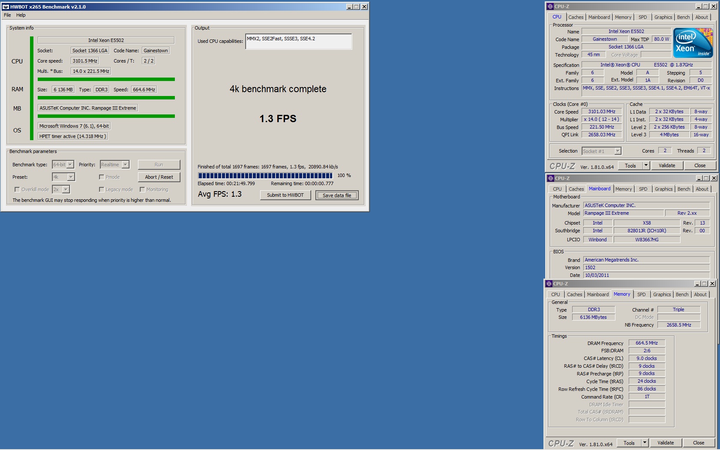
Task: Click the top CPU-Z window title icon
Action: (550, 6)
